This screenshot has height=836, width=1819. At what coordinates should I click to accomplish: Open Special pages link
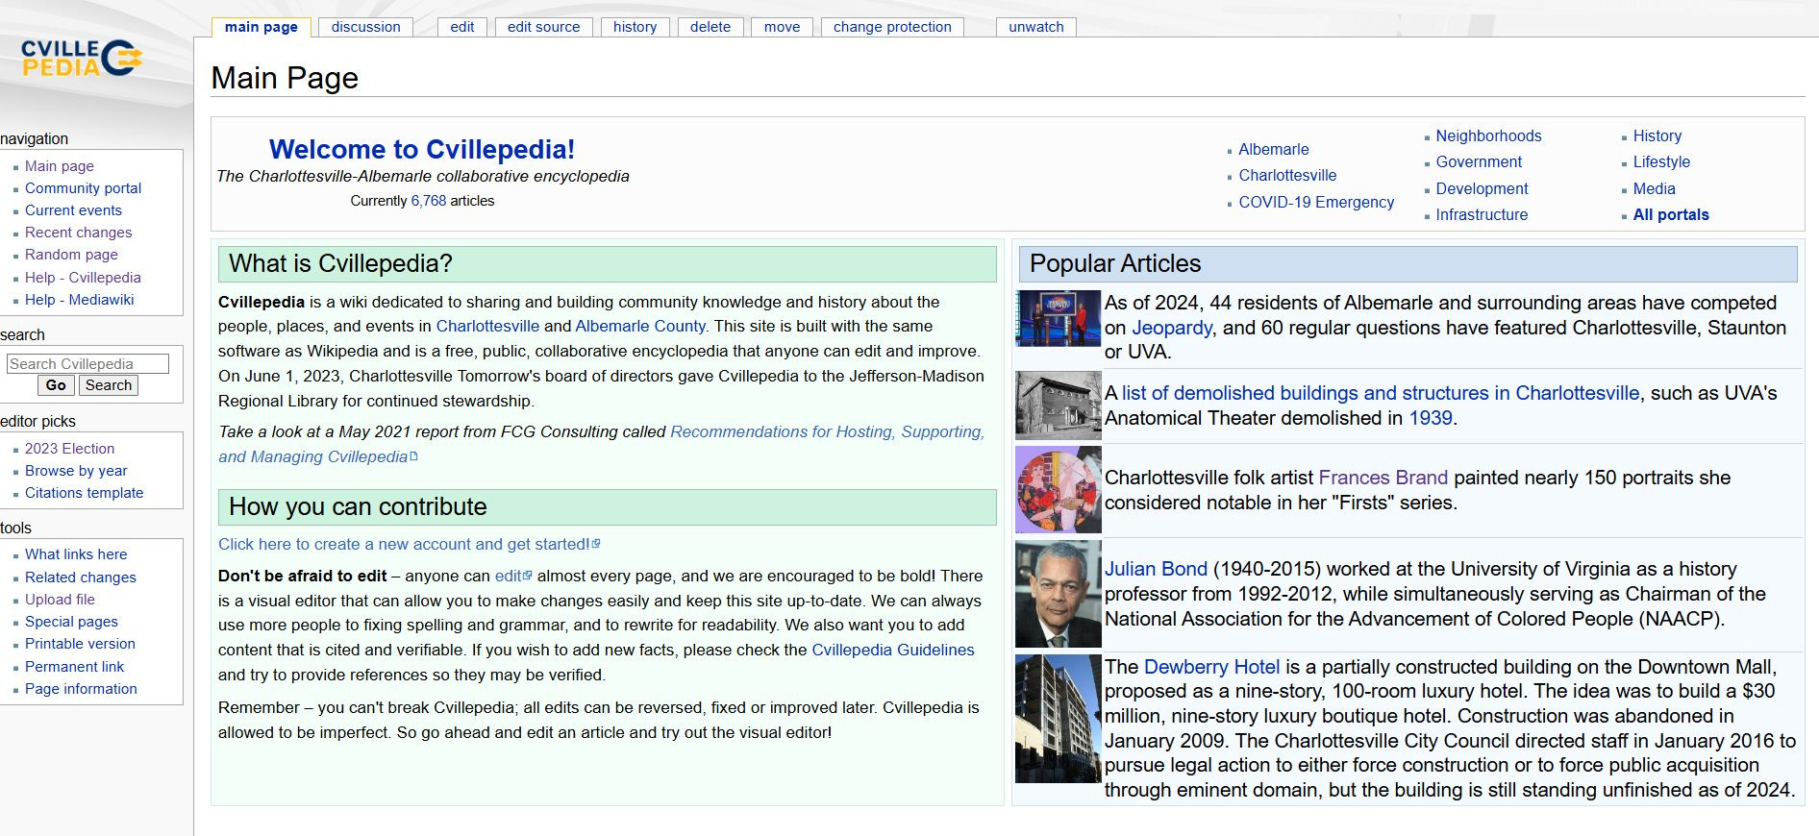tap(71, 622)
